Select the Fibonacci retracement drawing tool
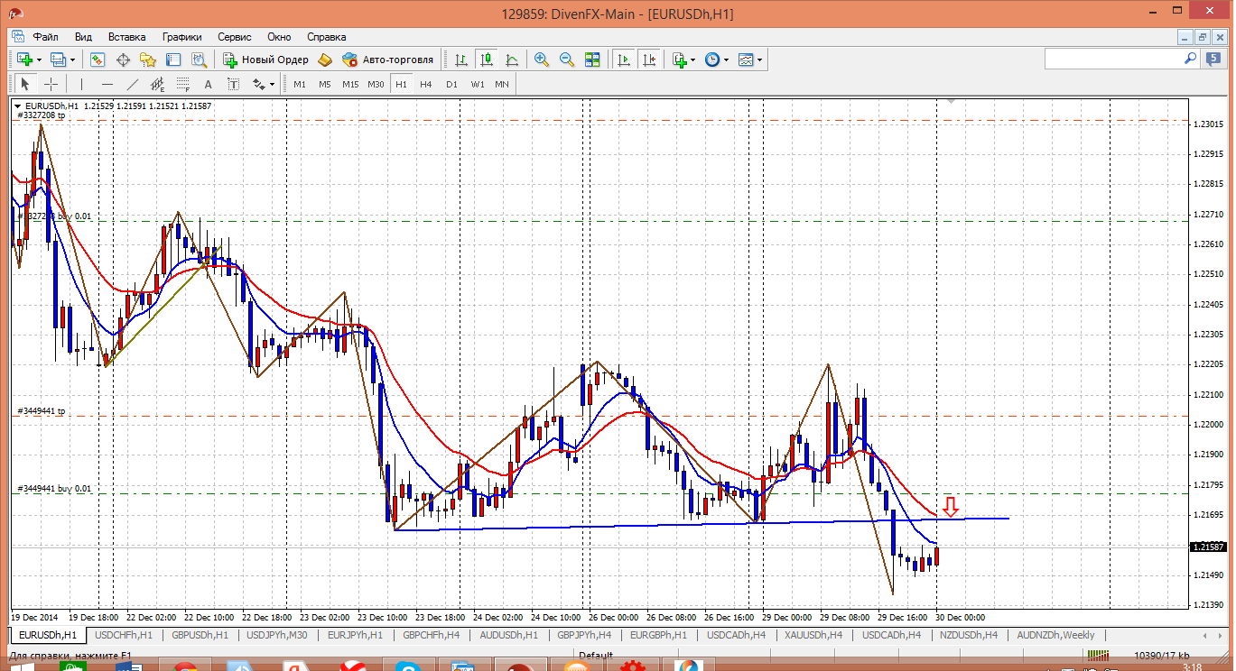Image resolution: width=1236 pixels, height=671 pixels. 184,84
